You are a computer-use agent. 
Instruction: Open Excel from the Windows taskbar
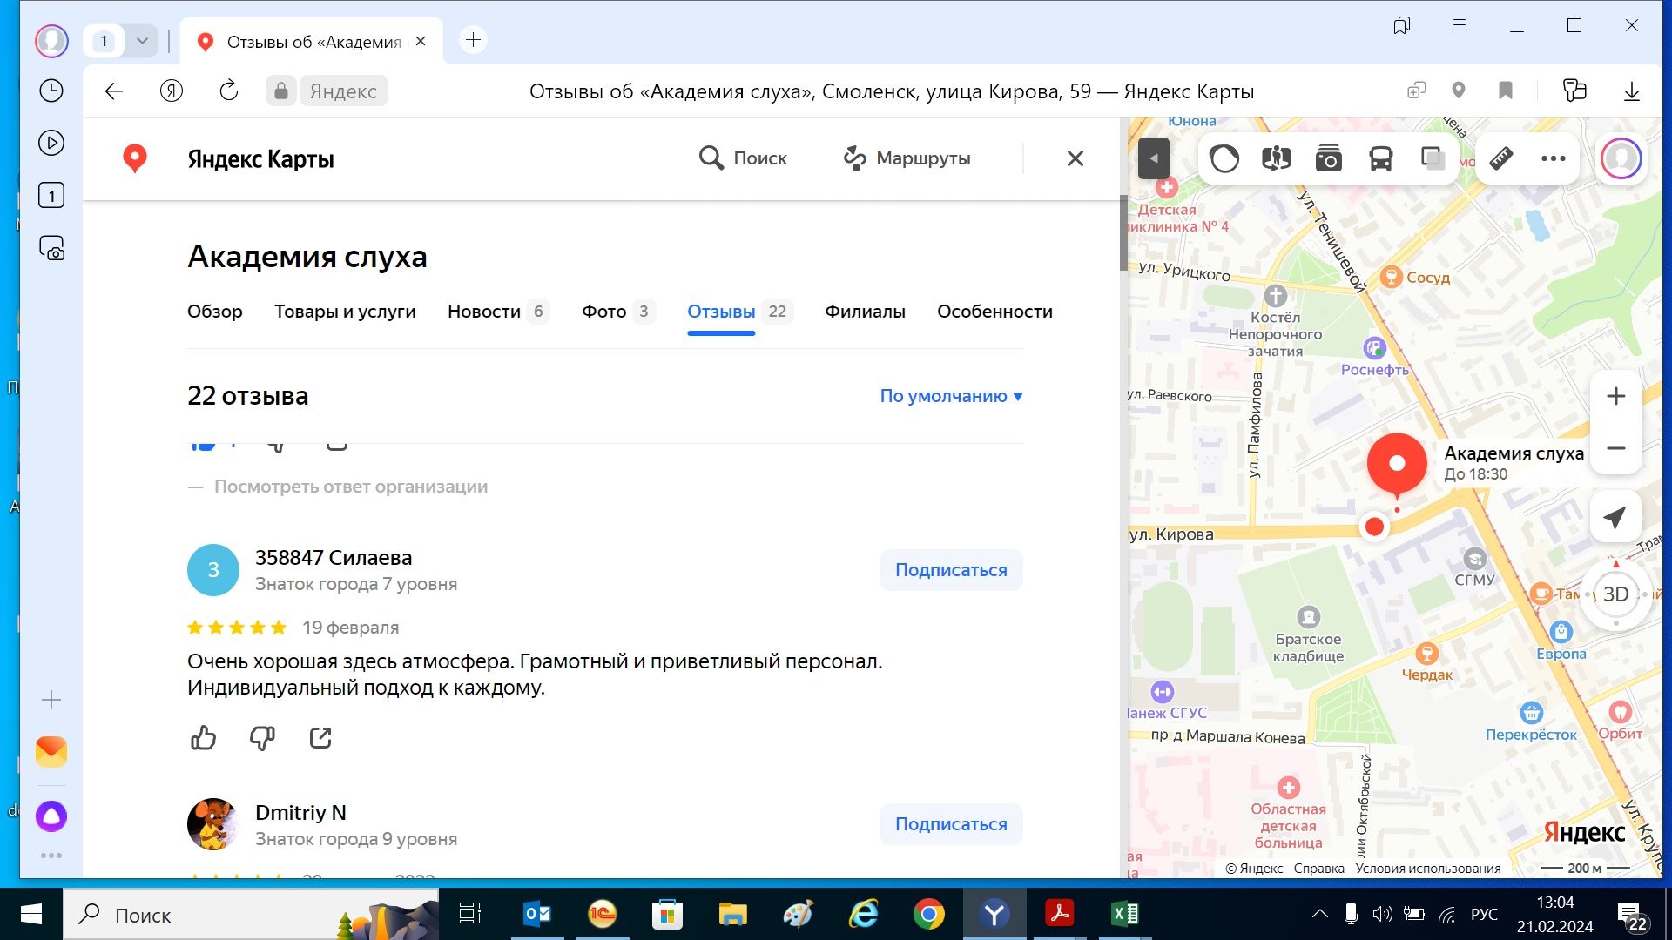tap(1124, 915)
